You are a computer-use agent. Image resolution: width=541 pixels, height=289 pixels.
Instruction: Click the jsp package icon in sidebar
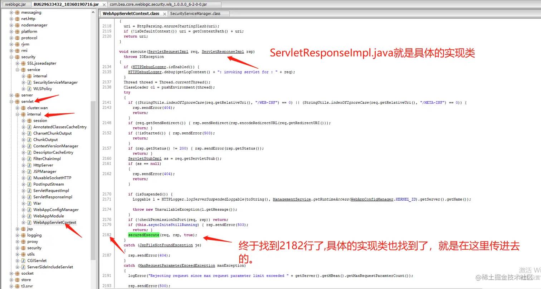[23, 229]
